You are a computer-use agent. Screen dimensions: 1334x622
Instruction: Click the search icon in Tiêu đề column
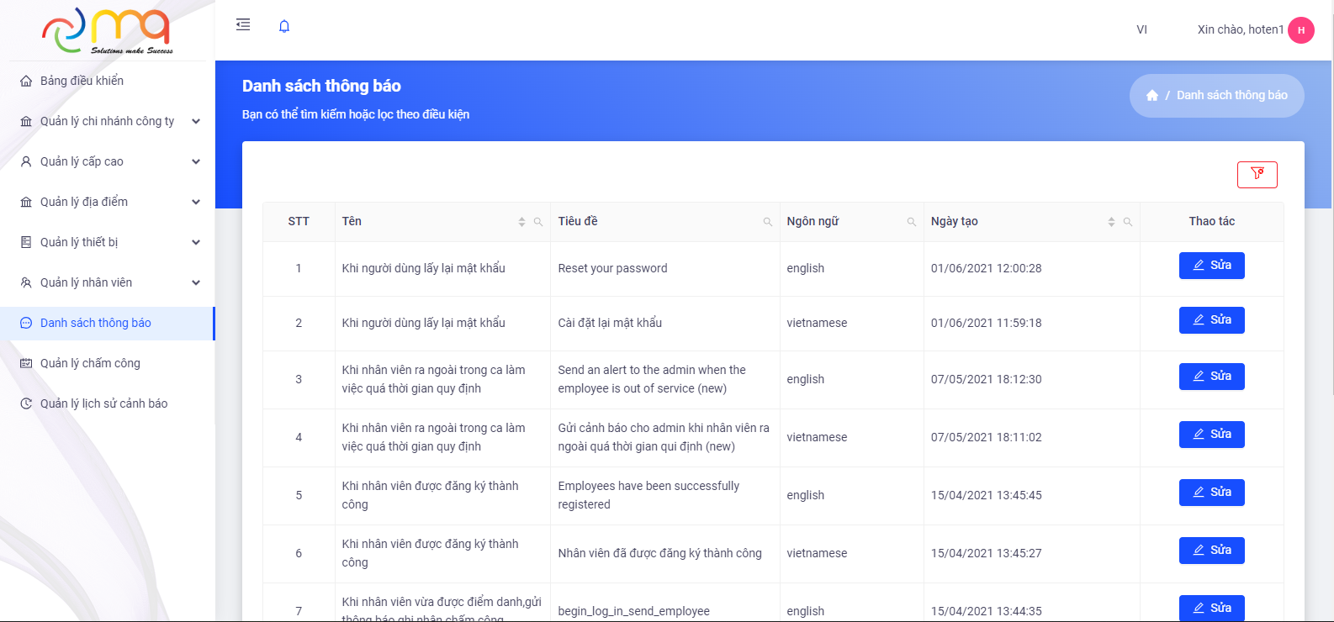768,222
